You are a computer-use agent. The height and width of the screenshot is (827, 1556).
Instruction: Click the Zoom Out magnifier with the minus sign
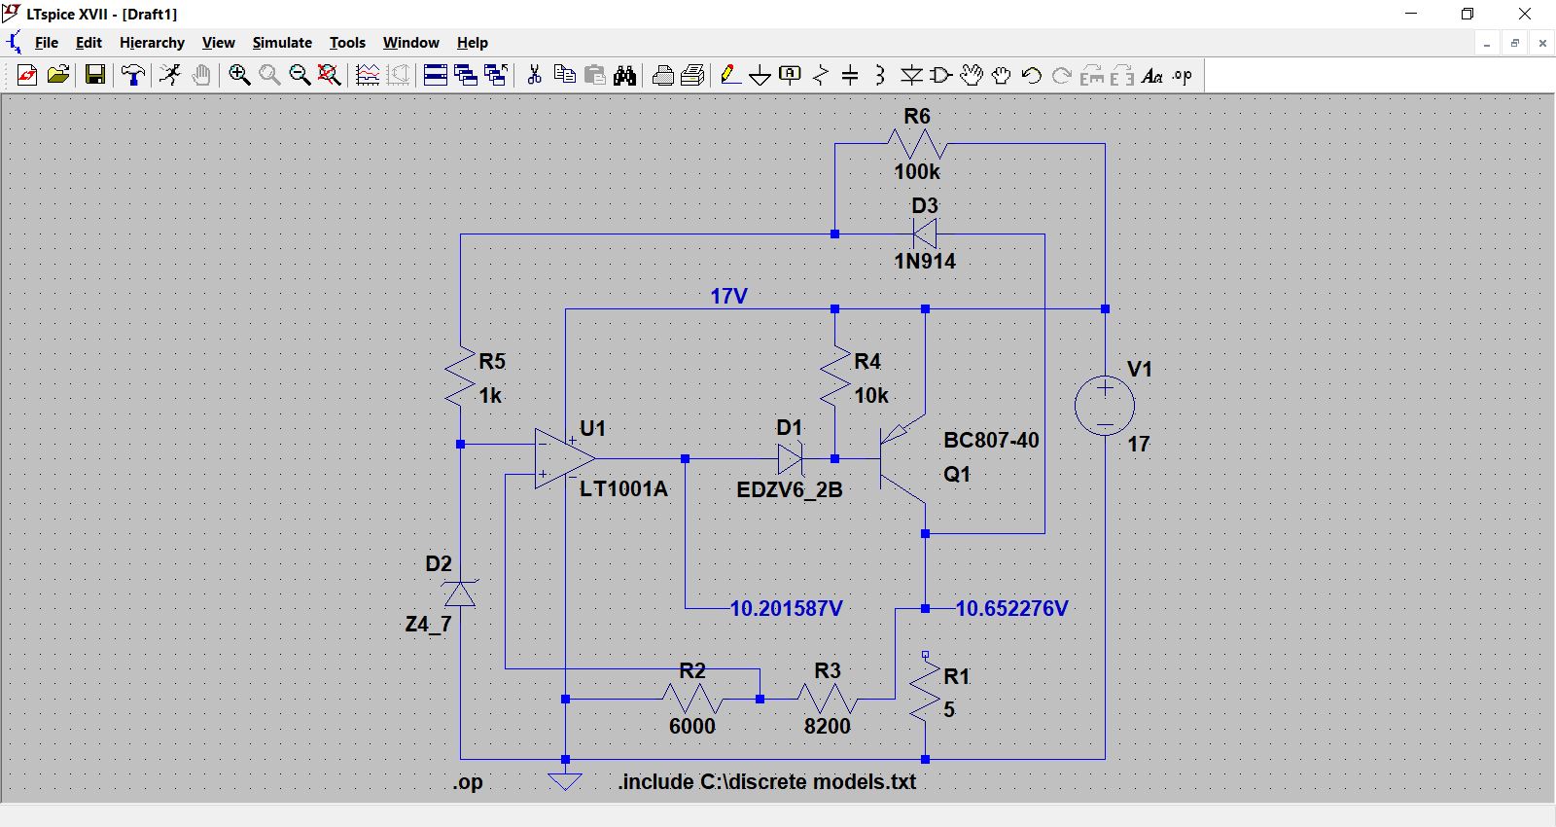point(300,75)
